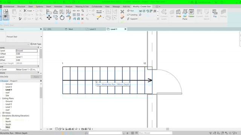Click the Mirror Pick Axis tool
Viewport: 241px width, 135px height.
(x=62, y=12)
